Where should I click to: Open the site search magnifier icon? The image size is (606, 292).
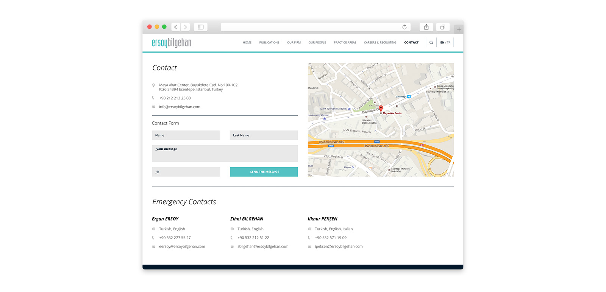431,42
